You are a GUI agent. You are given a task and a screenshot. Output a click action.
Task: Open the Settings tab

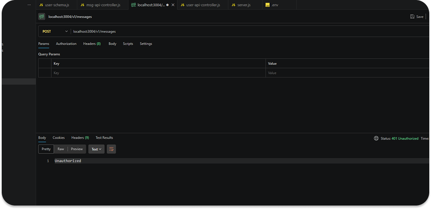(x=146, y=44)
